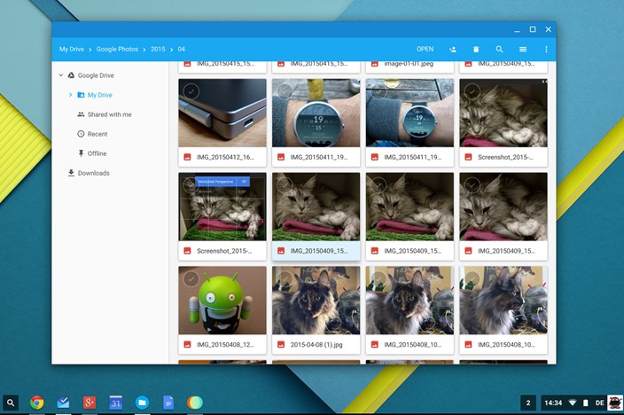Click the trash delete icon in toolbar
The width and height of the screenshot is (624, 415).
(x=476, y=50)
